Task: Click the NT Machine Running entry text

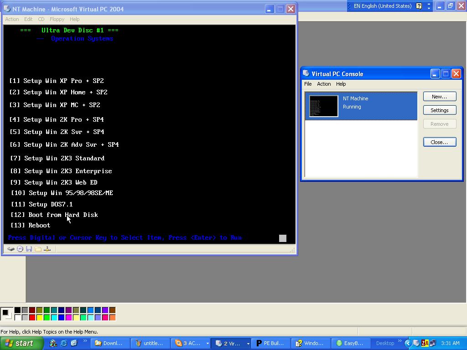Action: (355, 103)
